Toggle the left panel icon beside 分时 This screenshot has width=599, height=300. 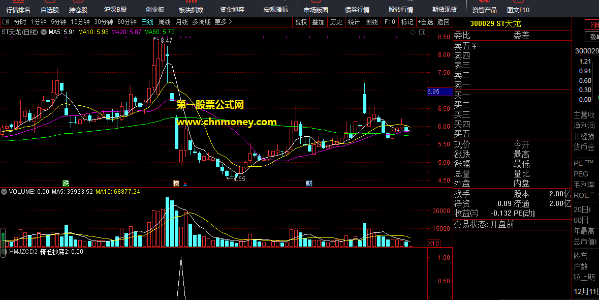6,22
